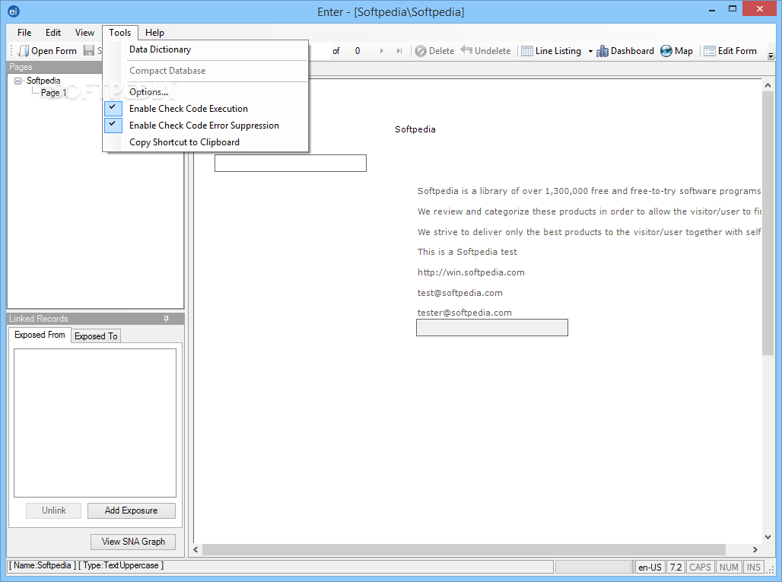Click the record count field showing 0
Screen dimensions: 782x582
click(x=358, y=51)
